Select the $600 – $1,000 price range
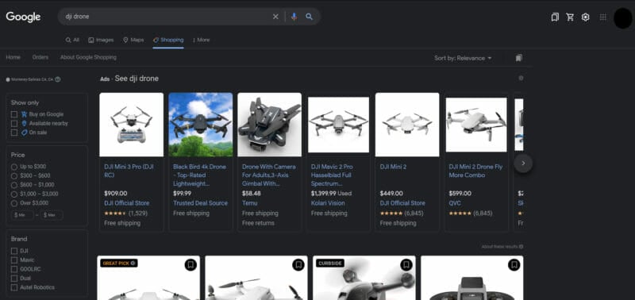635x300 pixels. (14, 185)
